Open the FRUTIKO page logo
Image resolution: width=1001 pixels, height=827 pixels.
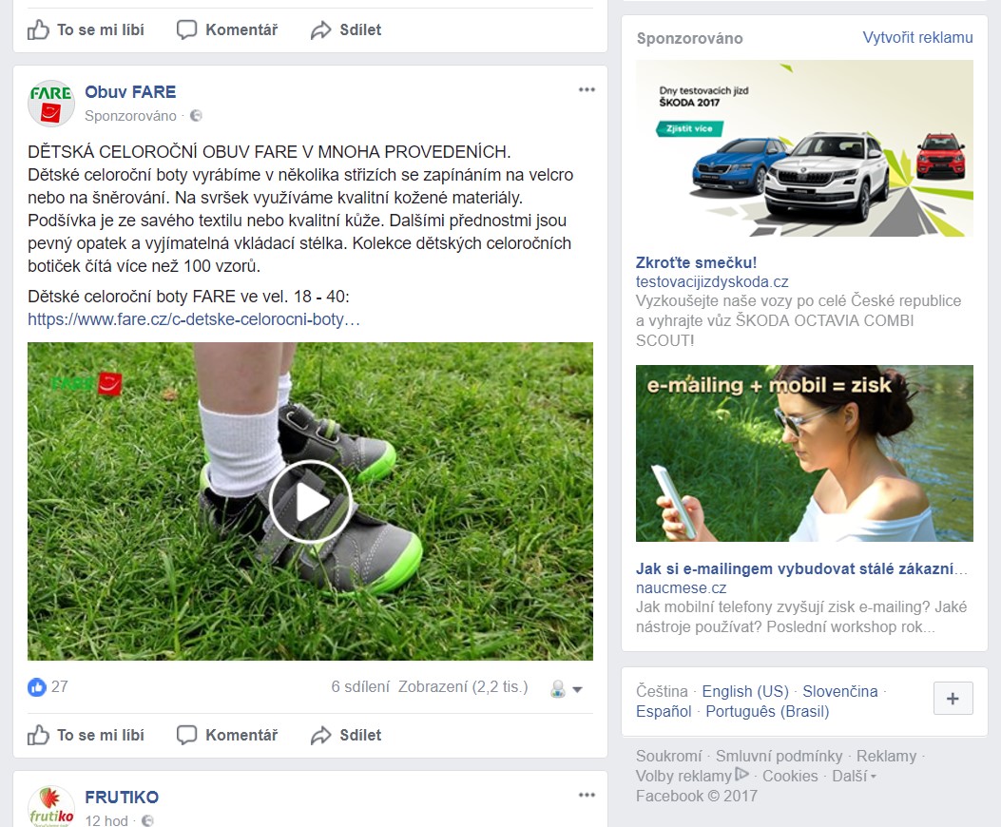tap(51, 804)
